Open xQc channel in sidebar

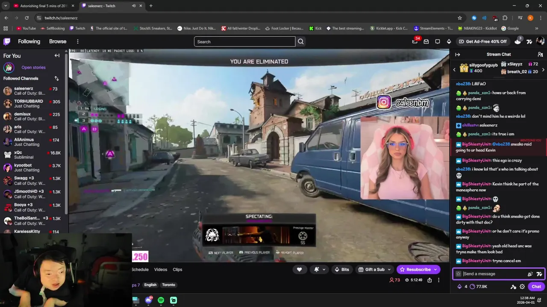point(32,155)
